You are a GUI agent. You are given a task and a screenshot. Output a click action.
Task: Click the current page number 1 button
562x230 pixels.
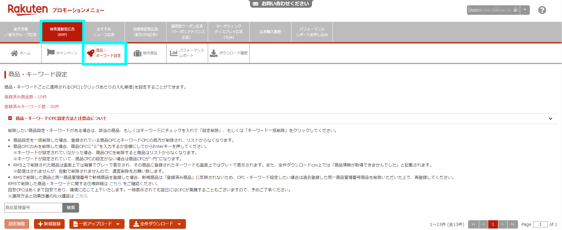tap(493, 224)
